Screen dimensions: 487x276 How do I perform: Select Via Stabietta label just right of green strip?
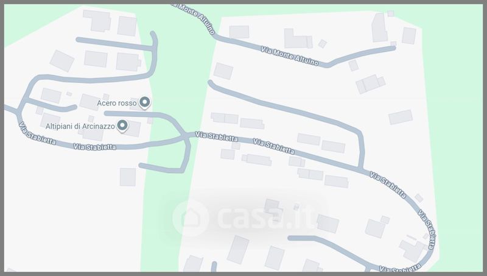coord(217,136)
